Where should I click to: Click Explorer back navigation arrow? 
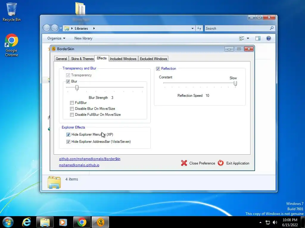[46, 28]
